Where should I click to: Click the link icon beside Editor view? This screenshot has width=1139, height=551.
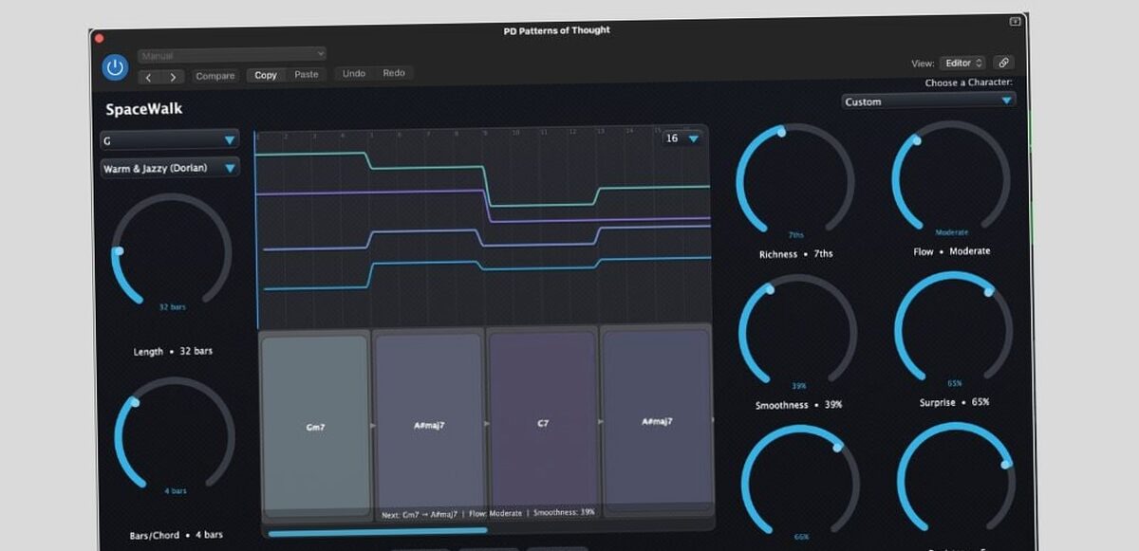pos(1003,64)
